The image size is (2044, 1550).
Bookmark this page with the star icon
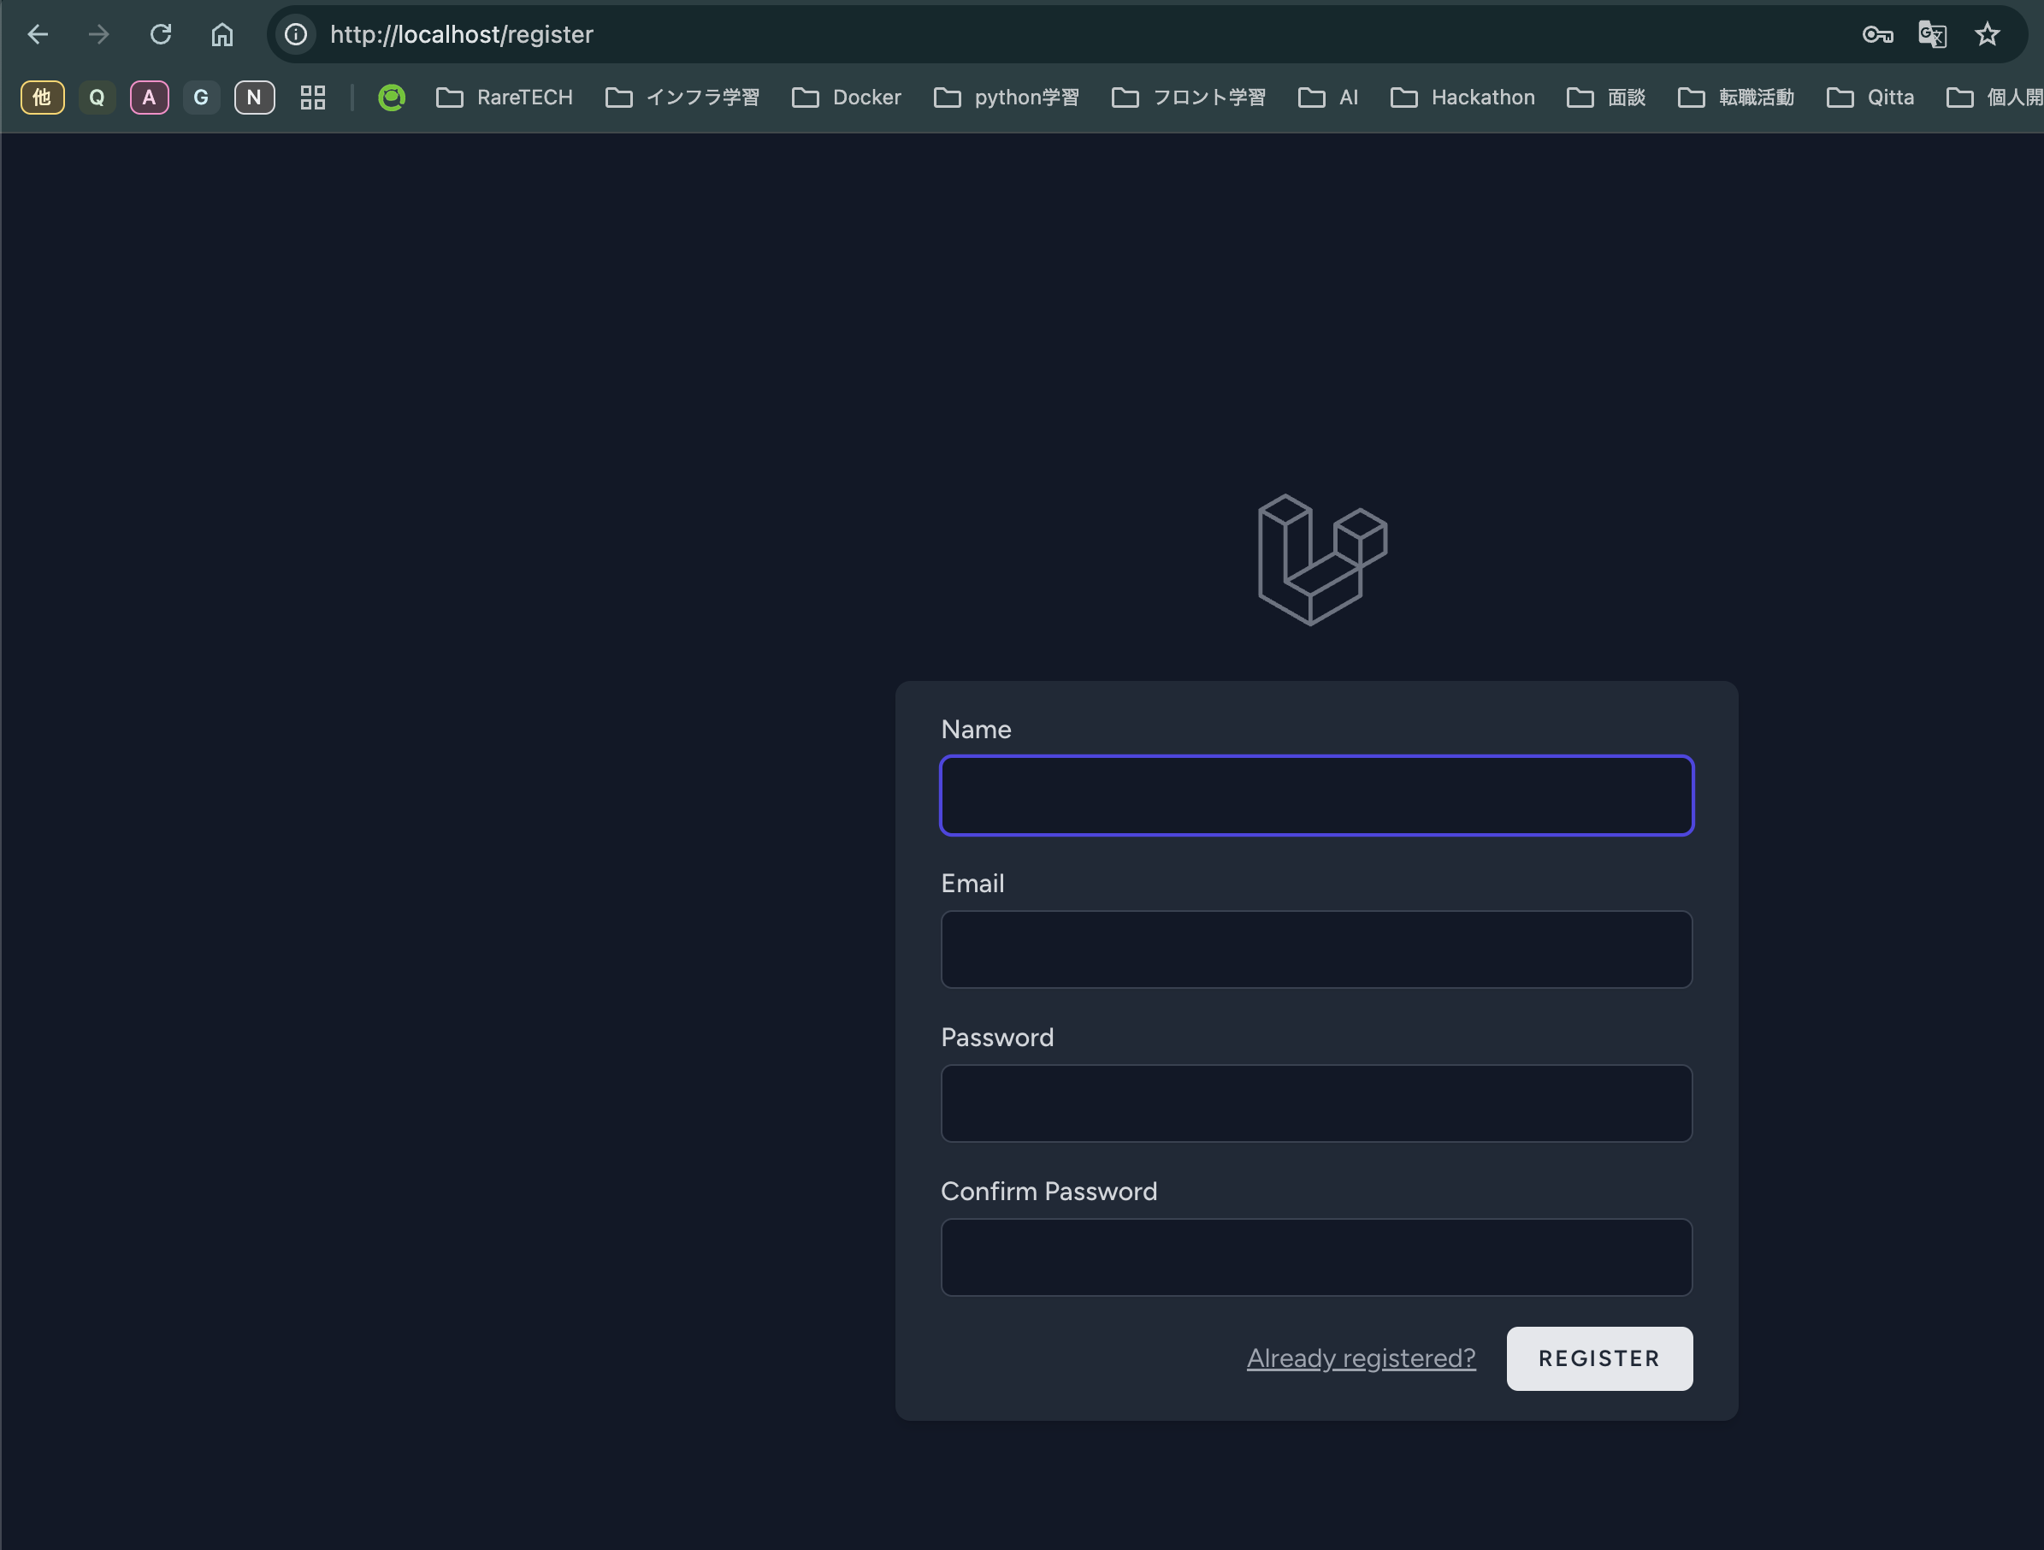click(x=1988, y=34)
